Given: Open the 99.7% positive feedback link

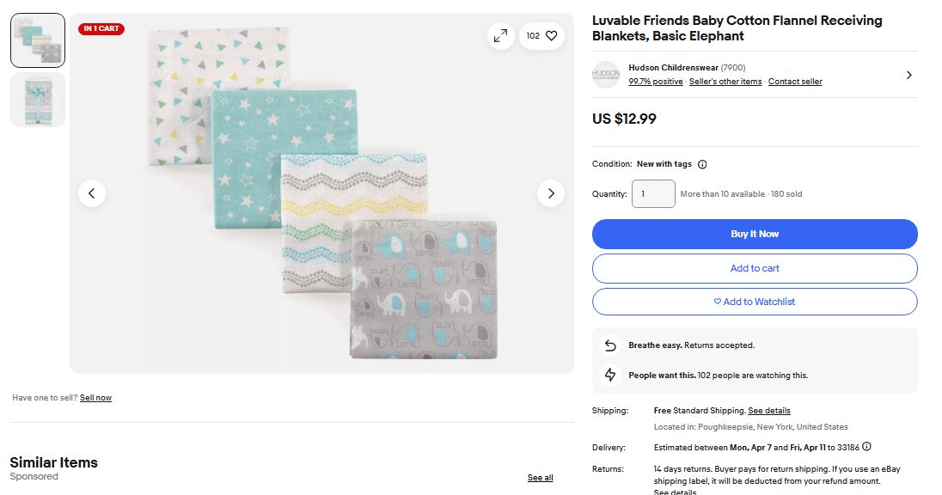Looking at the screenshot, I should click(x=656, y=81).
